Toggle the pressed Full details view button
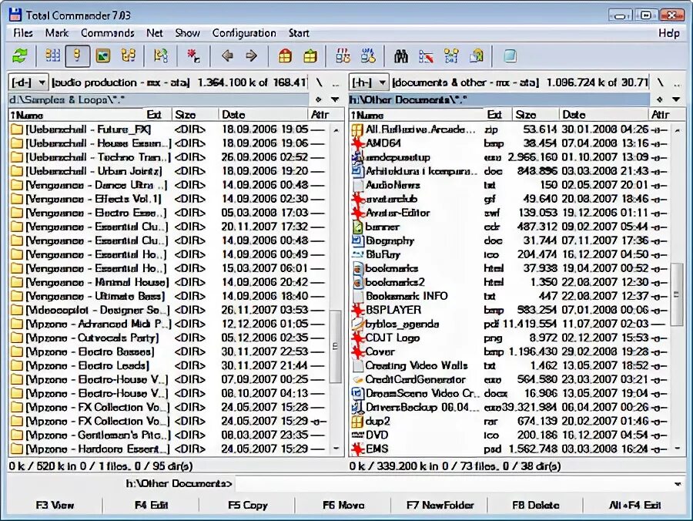This screenshot has width=693, height=521. click(77, 56)
